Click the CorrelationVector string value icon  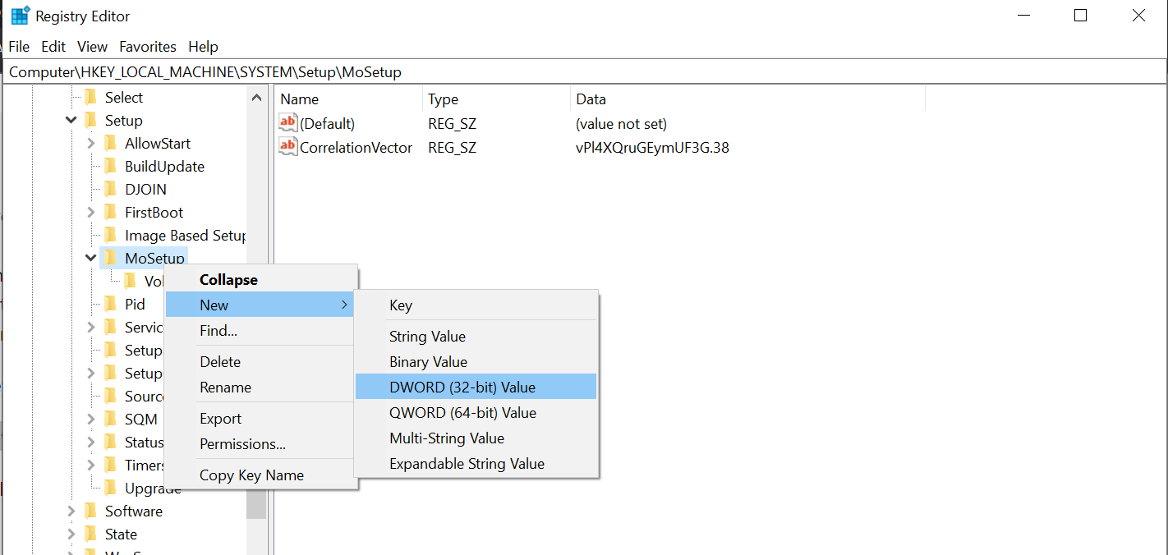click(x=287, y=147)
